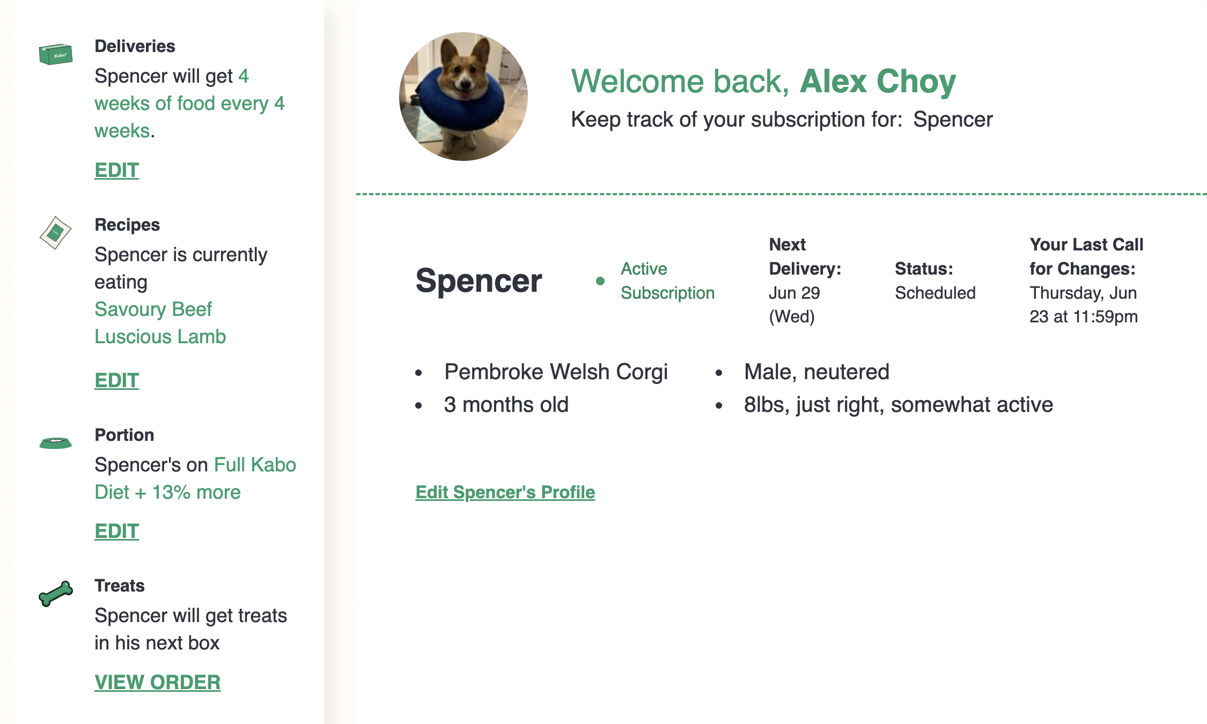
Task: Click the Alex Choy welcome name
Action: tap(878, 81)
